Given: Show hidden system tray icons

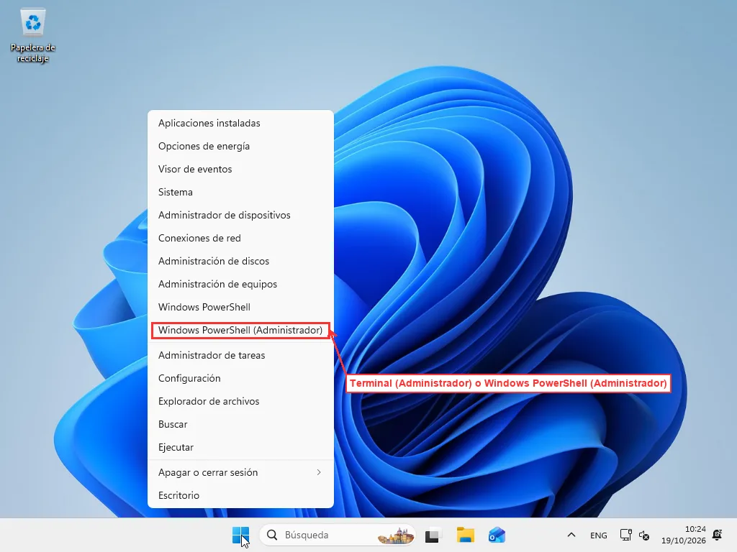Looking at the screenshot, I should click(571, 535).
